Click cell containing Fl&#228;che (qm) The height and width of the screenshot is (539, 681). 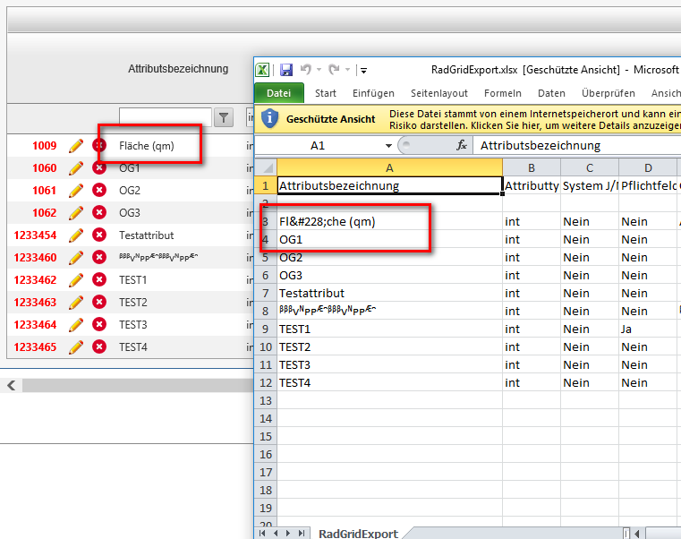(x=389, y=222)
